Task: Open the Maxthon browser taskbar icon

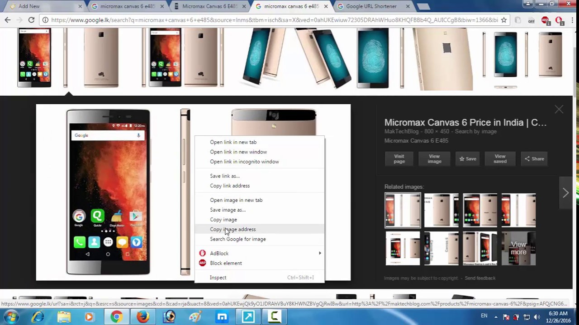Action: click(x=222, y=317)
